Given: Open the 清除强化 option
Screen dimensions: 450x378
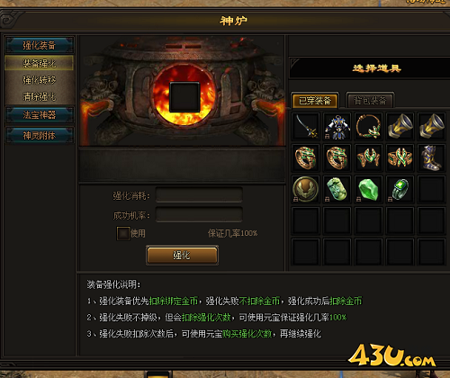Looking at the screenshot, I should pos(40,96).
